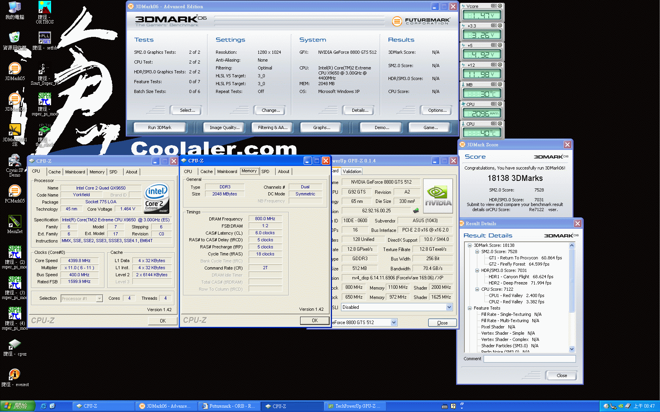Open the Recycle Bin desktop icon
The height and width of the screenshot is (412, 660).
point(15,41)
